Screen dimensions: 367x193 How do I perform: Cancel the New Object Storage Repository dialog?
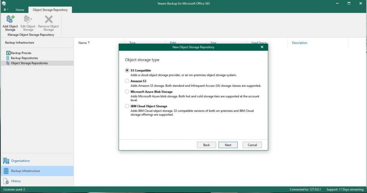pos(252,145)
